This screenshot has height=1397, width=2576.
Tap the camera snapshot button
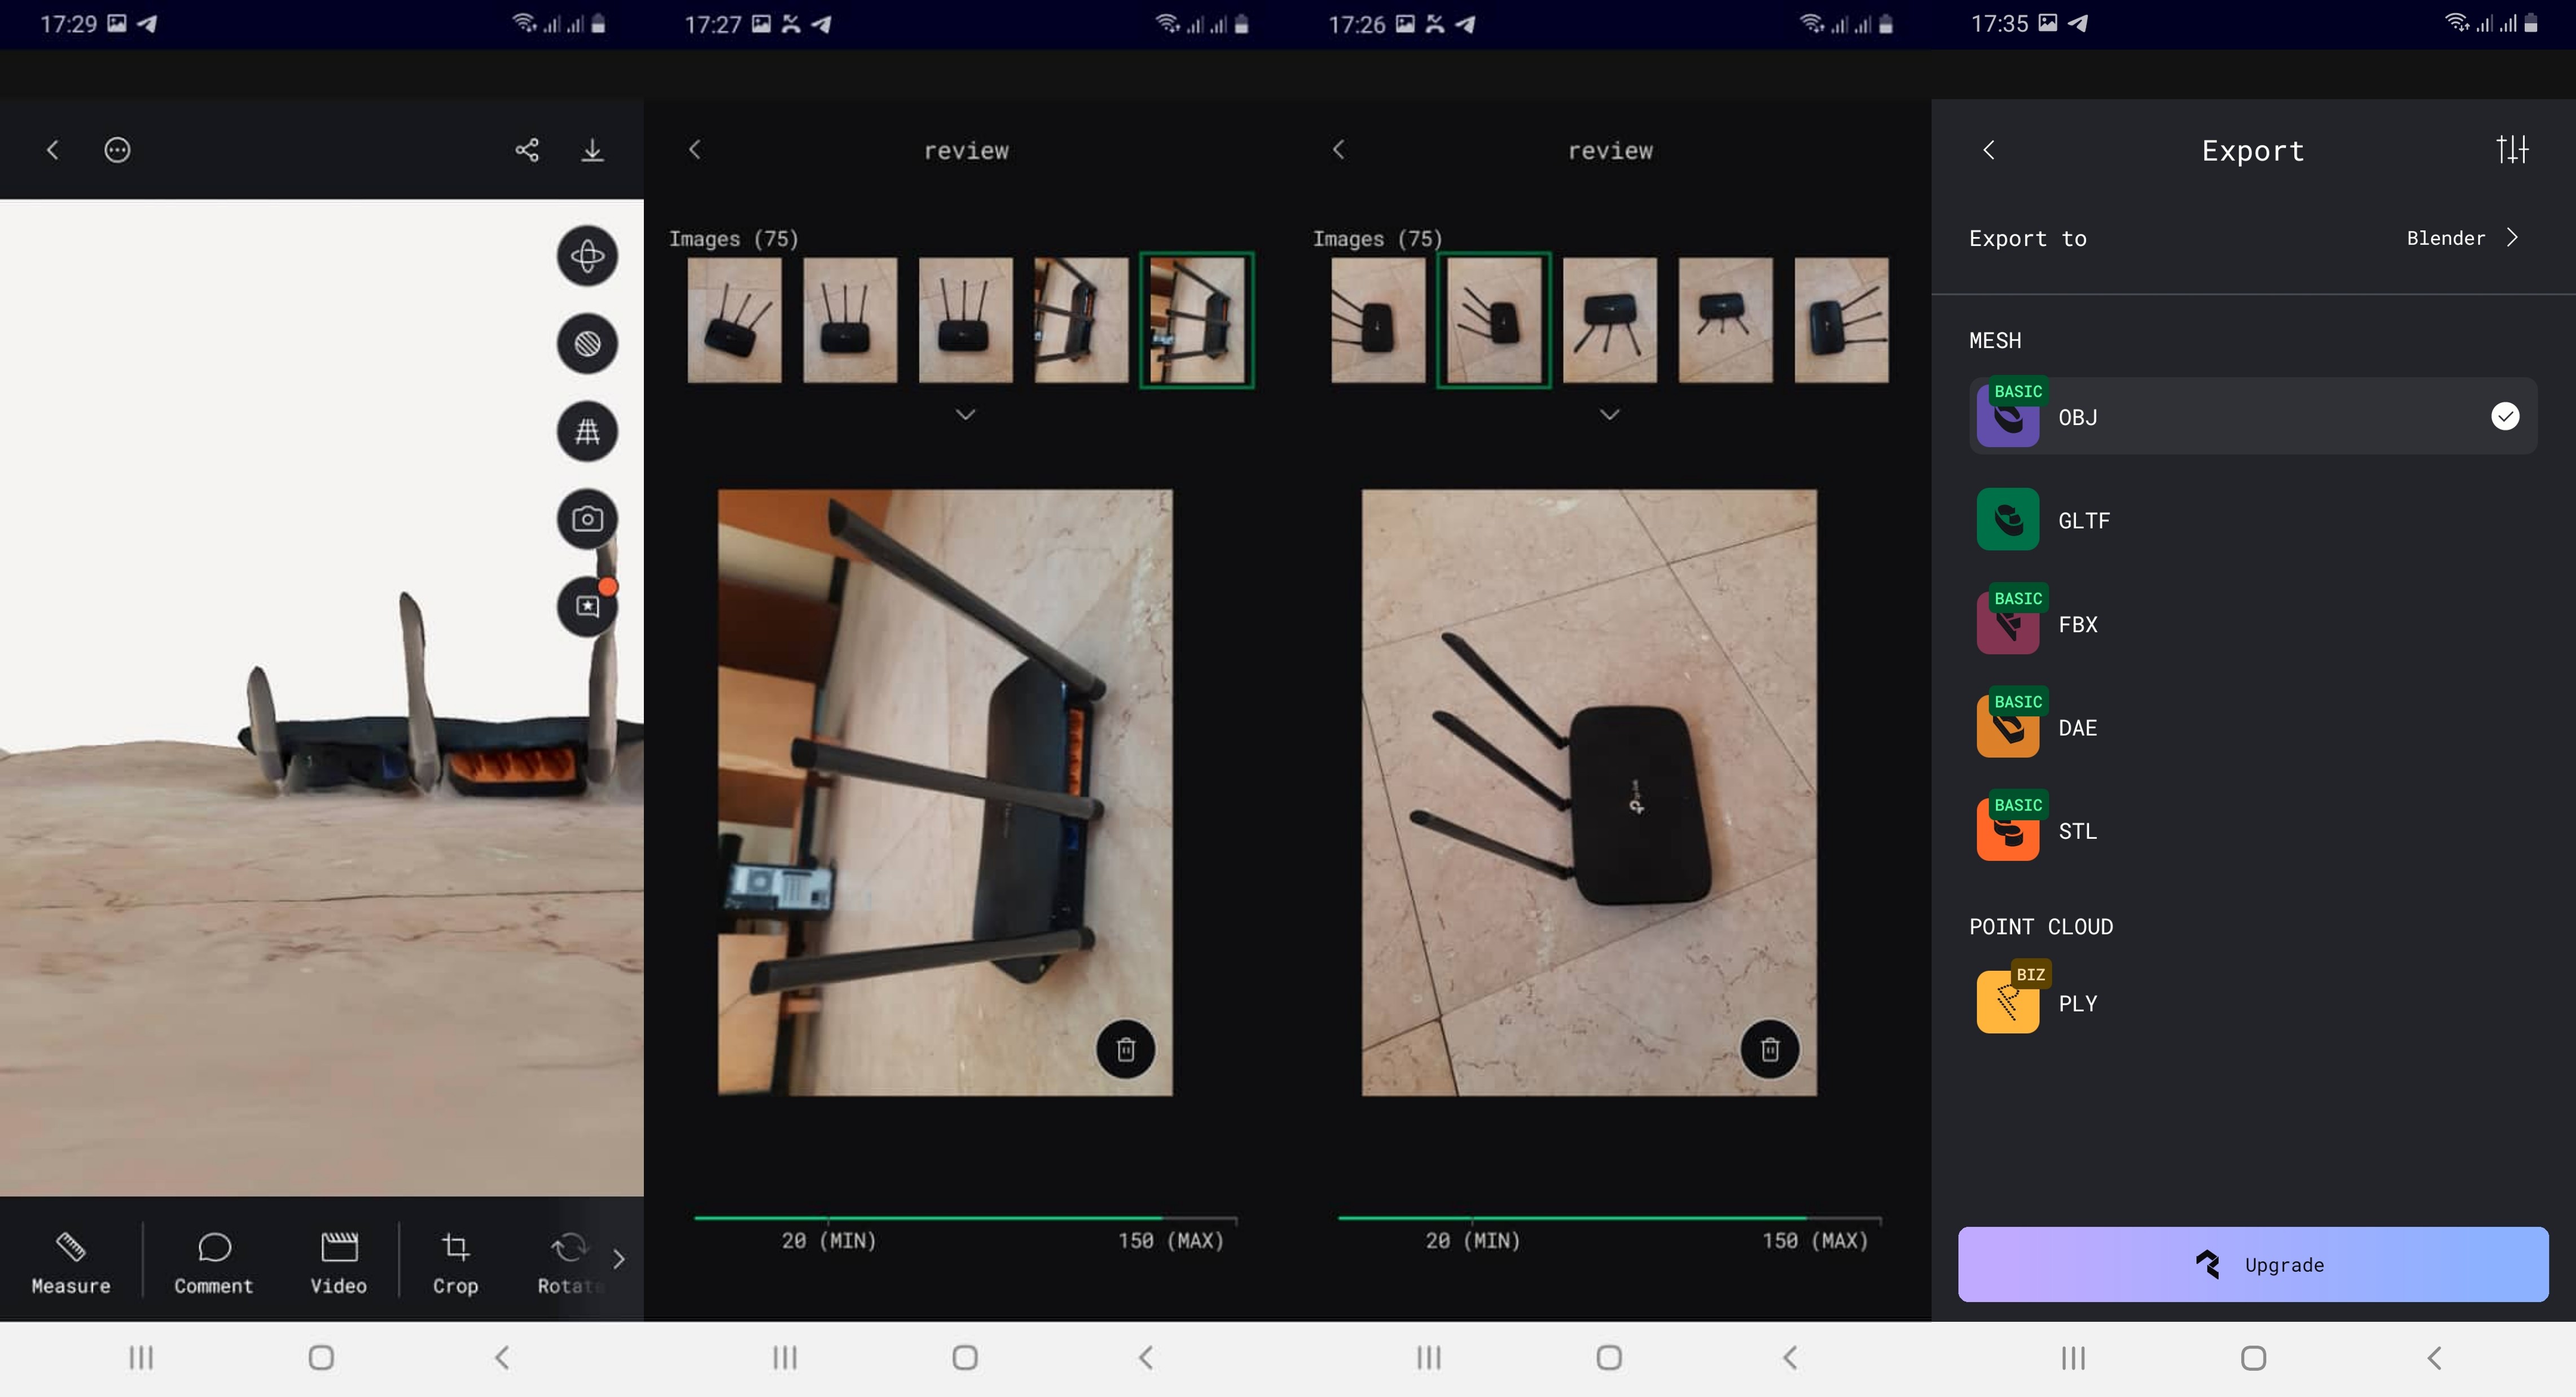pyautogui.click(x=587, y=519)
